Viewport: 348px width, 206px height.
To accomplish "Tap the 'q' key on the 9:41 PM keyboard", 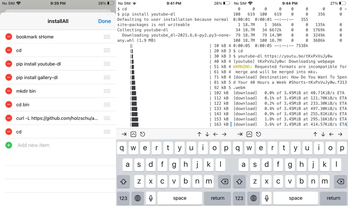I will (x=122, y=148).
